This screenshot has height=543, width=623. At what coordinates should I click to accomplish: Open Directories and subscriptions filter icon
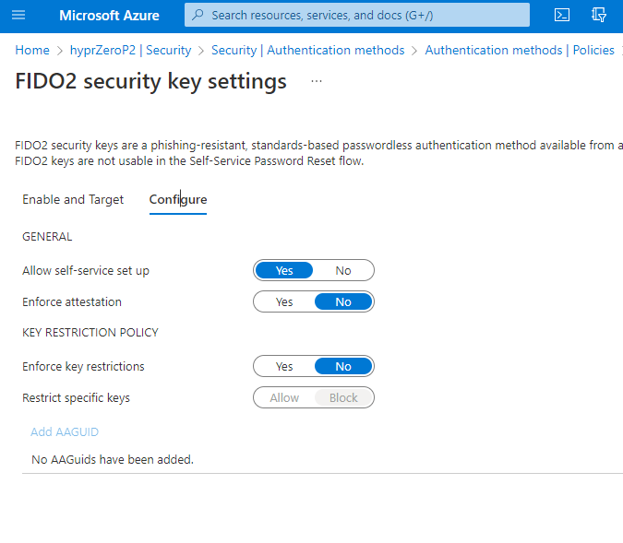click(x=598, y=15)
